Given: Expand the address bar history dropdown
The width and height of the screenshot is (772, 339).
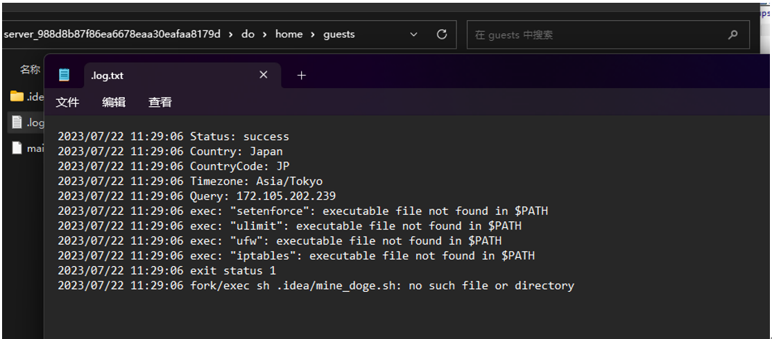Looking at the screenshot, I should click(413, 35).
